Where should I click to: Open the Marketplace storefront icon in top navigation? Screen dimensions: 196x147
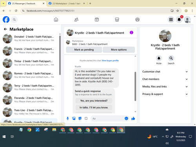tap(117, 20)
